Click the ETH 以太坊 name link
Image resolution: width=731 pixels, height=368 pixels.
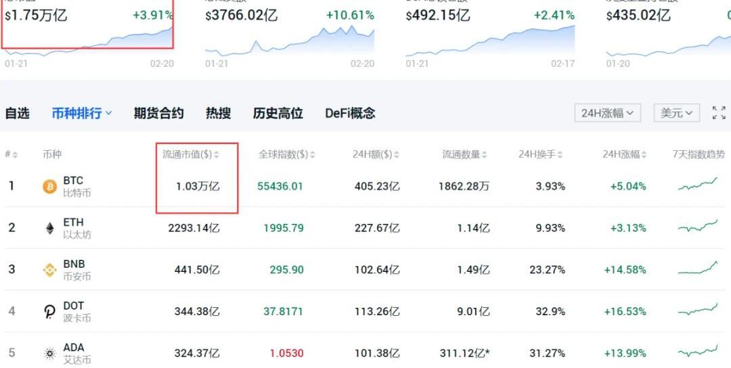(x=76, y=228)
